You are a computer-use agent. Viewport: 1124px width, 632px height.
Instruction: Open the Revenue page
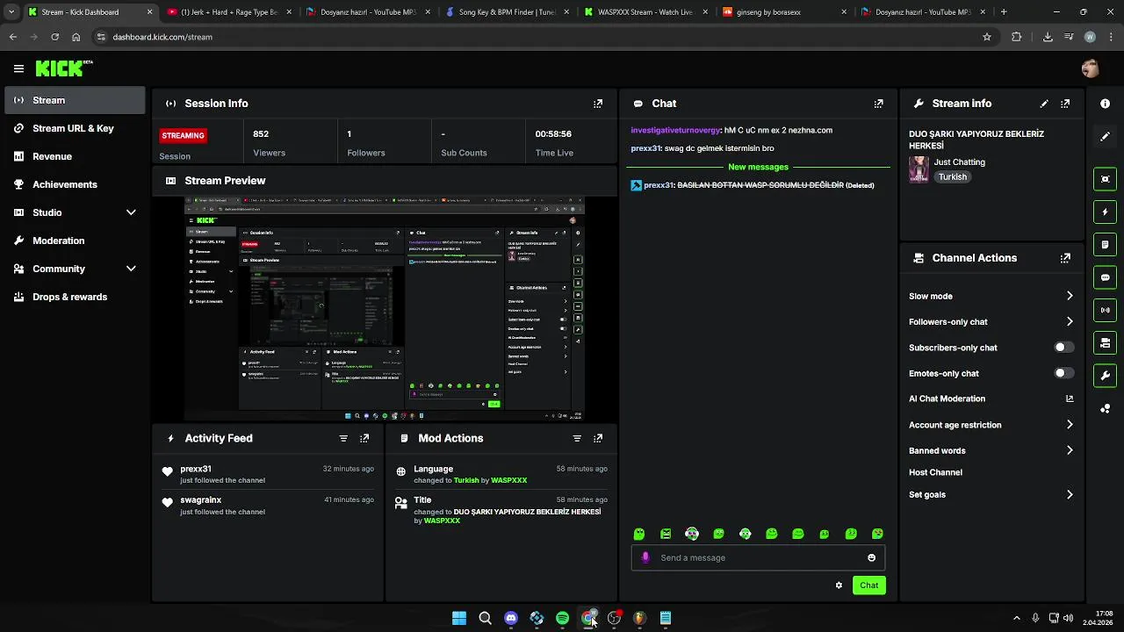click(x=75, y=156)
